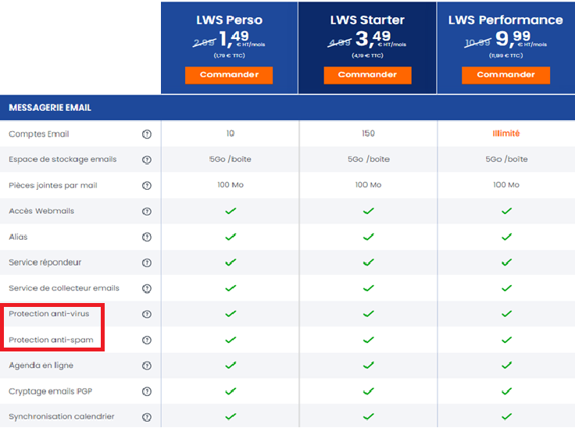Click Alias checkmark under LWS Starter

[x=369, y=237]
